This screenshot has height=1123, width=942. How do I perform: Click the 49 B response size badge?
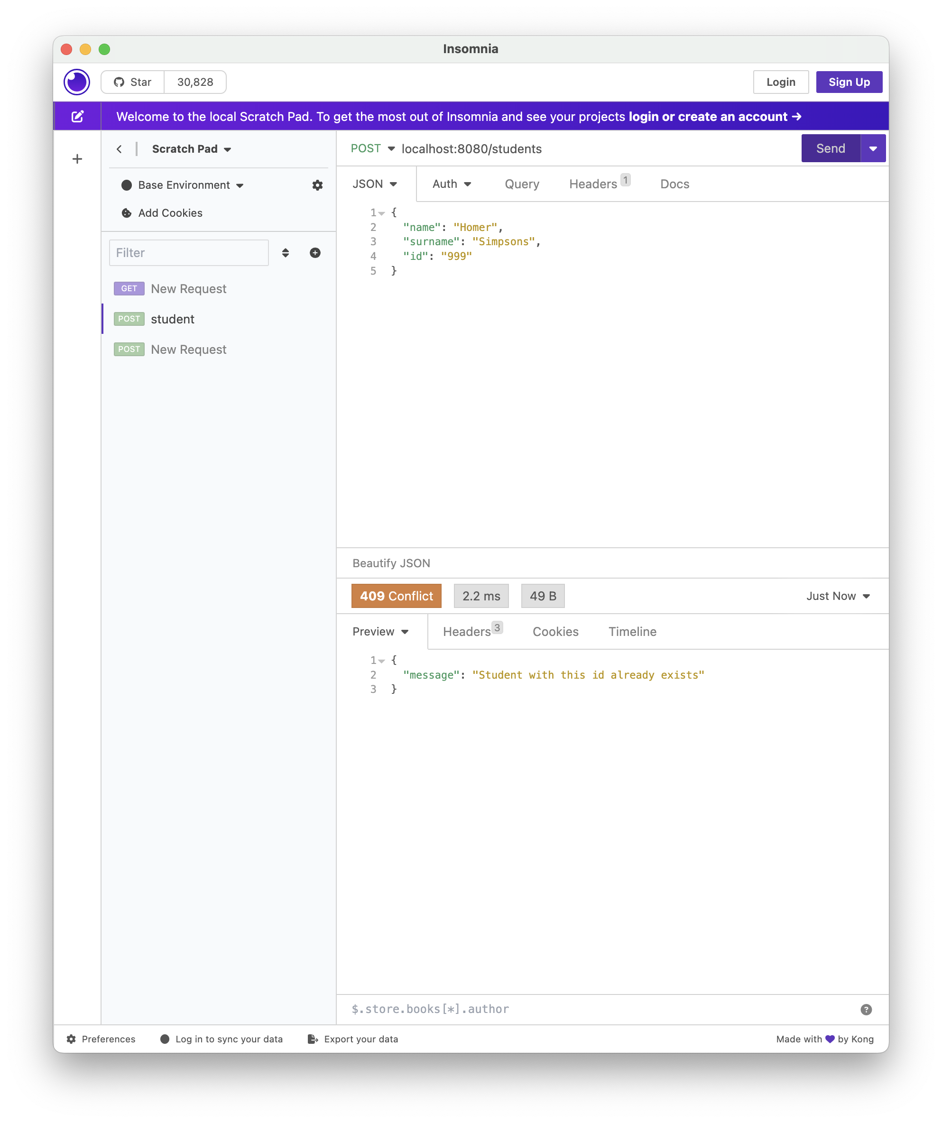[x=543, y=596]
